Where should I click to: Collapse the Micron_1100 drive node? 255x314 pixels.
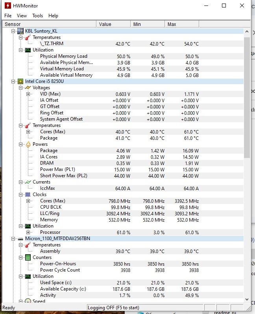tap(14, 239)
